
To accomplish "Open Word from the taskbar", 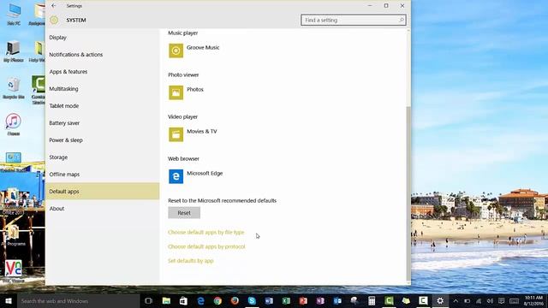I will pos(269,300).
